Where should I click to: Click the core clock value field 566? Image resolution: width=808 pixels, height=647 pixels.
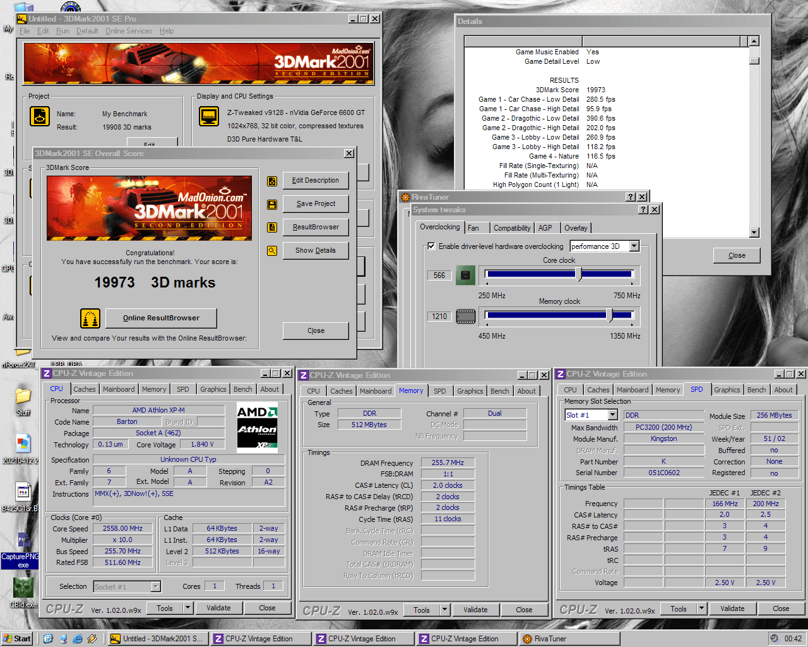point(439,275)
